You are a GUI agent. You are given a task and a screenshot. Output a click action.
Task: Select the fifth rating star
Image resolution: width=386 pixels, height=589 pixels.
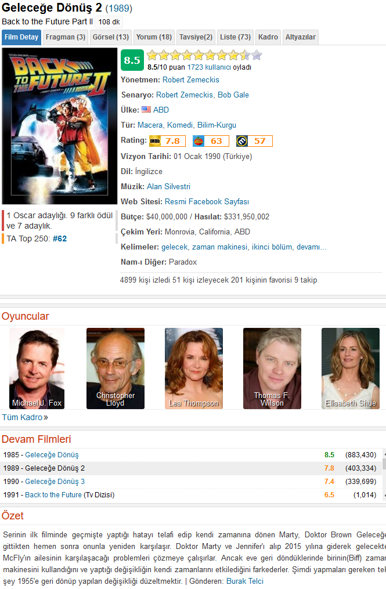(199, 56)
